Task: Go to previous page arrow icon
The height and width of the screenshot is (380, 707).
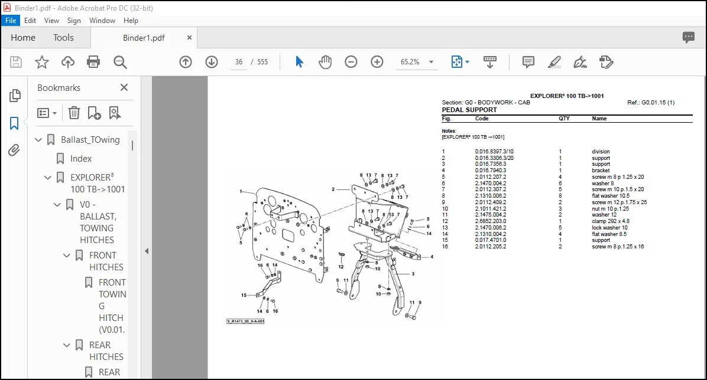Action: [x=185, y=62]
